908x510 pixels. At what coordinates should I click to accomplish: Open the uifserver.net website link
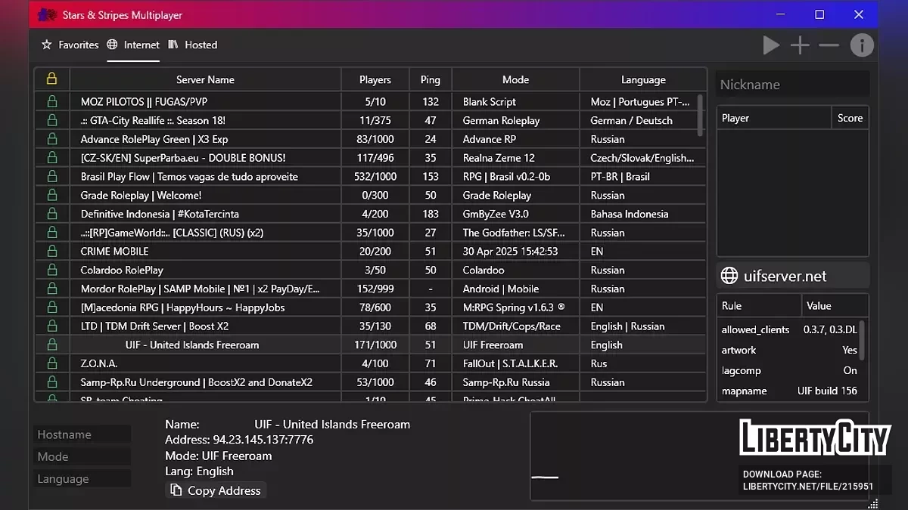point(785,276)
